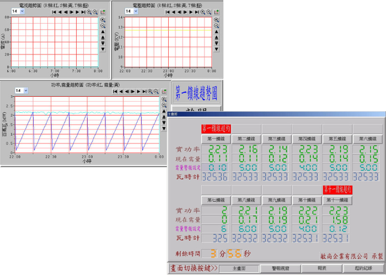
Task: Click feeder 2 real power value 2.16
Action: pyautogui.click(x=245, y=150)
